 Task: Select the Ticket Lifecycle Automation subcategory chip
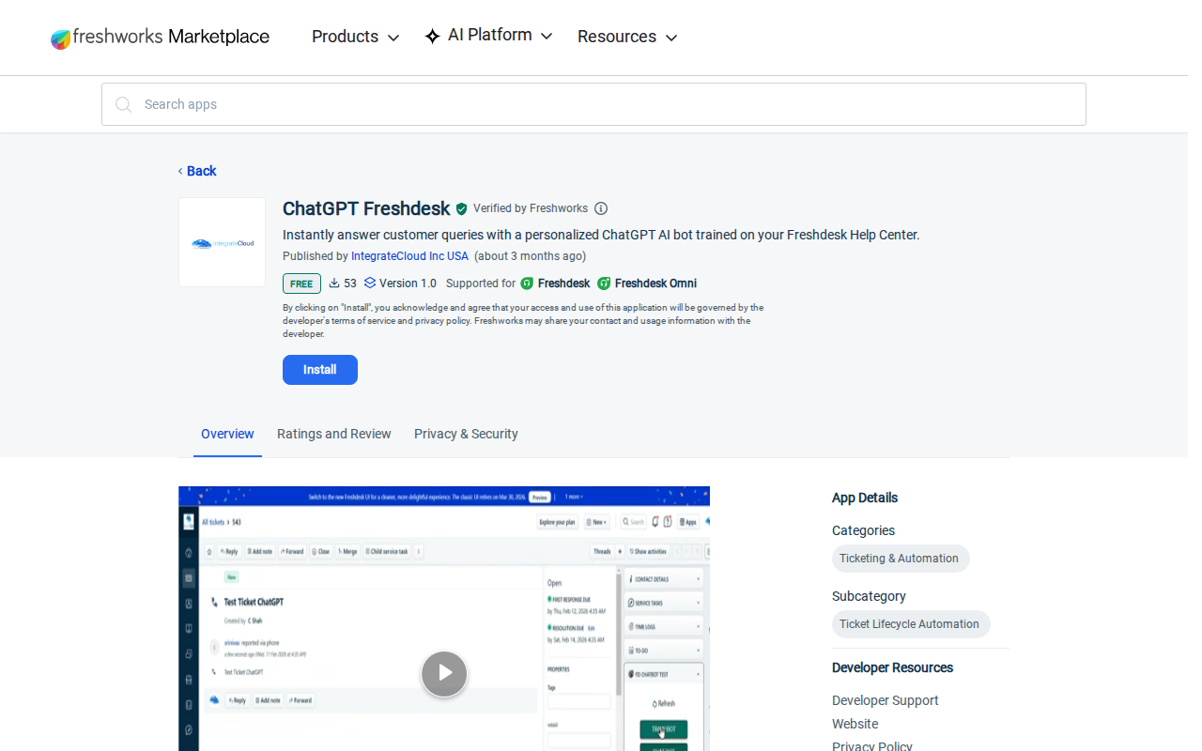point(910,624)
